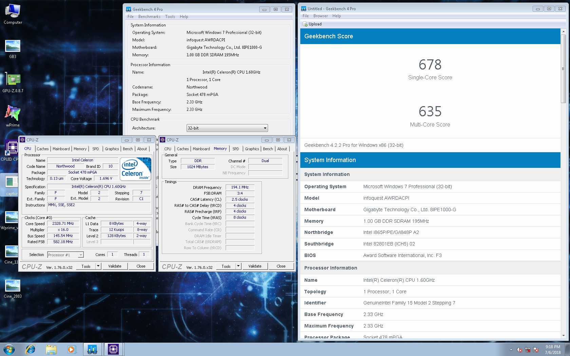Expand Tools dropdown arrow in left CPU-Z

coord(98,266)
